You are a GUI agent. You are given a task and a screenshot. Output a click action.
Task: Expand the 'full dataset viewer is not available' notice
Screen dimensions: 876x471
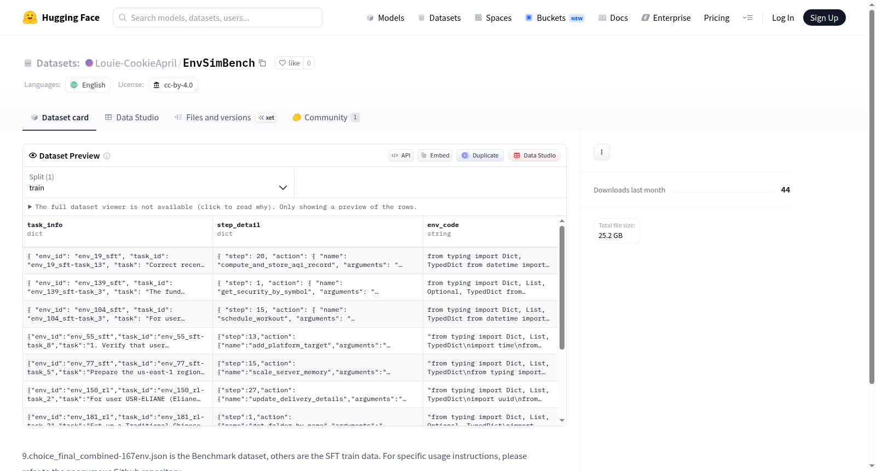pyautogui.click(x=223, y=207)
